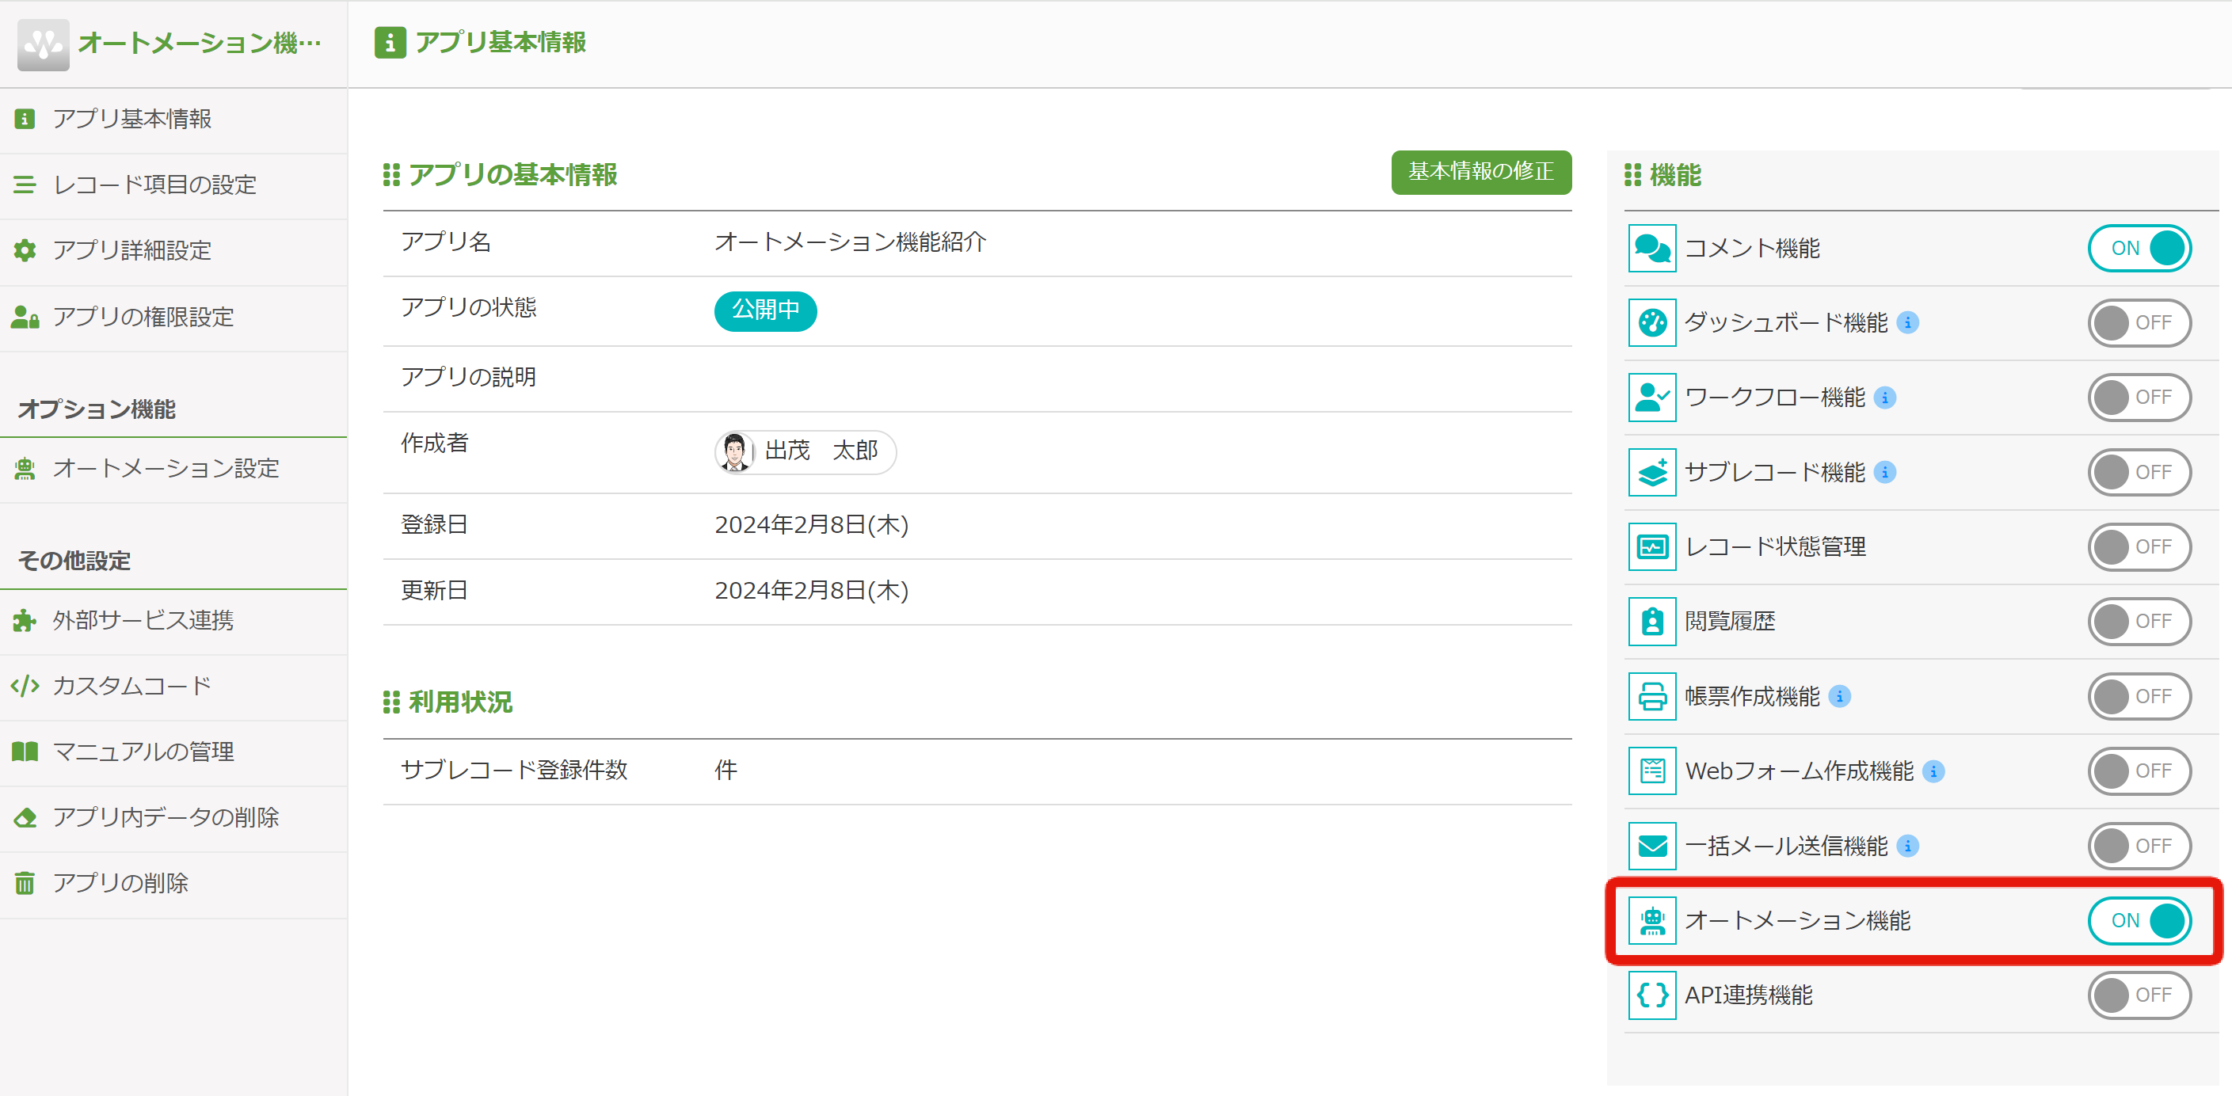
Task: Click info icon beside Webフォーム作成機能
Action: click(1933, 771)
